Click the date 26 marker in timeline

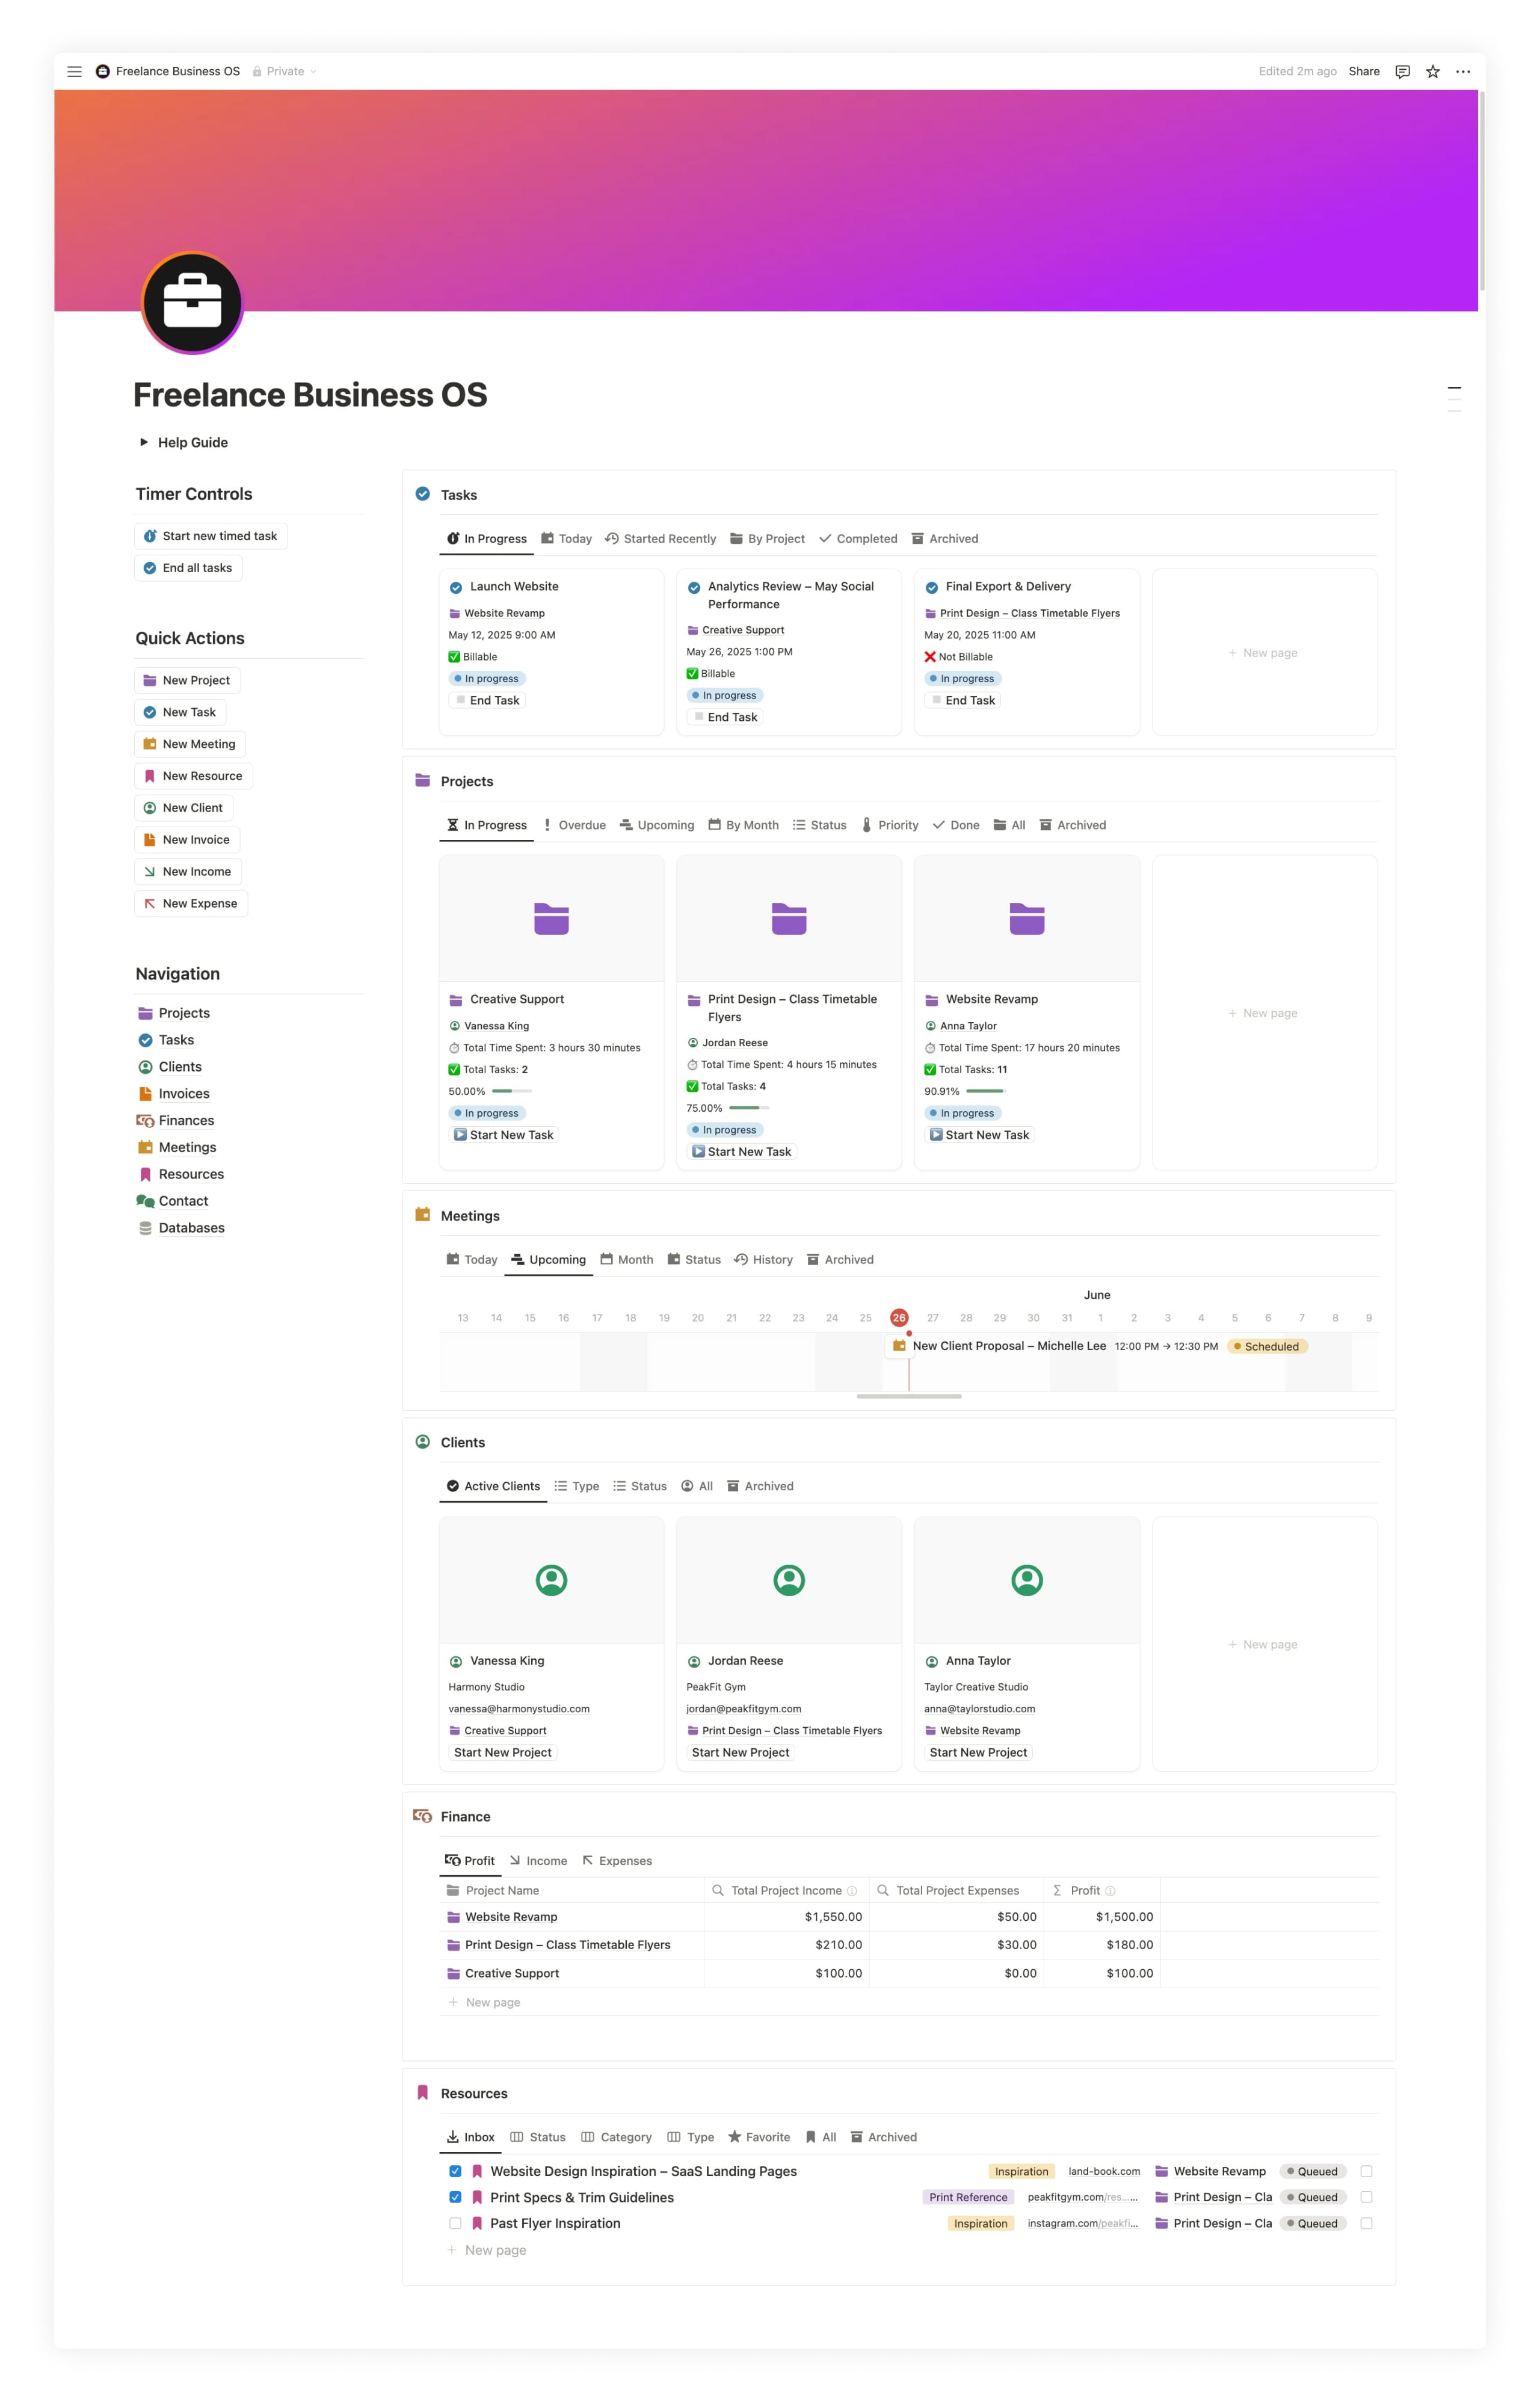(899, 1317)
